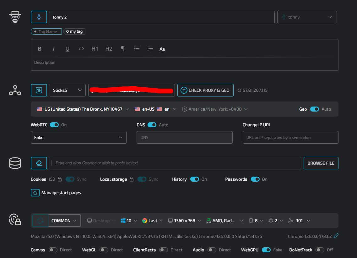Viewport: 357px width, 258px height.
Task: Regenerate fingerprint with the refresh icon
Action: tap(40, 221)
